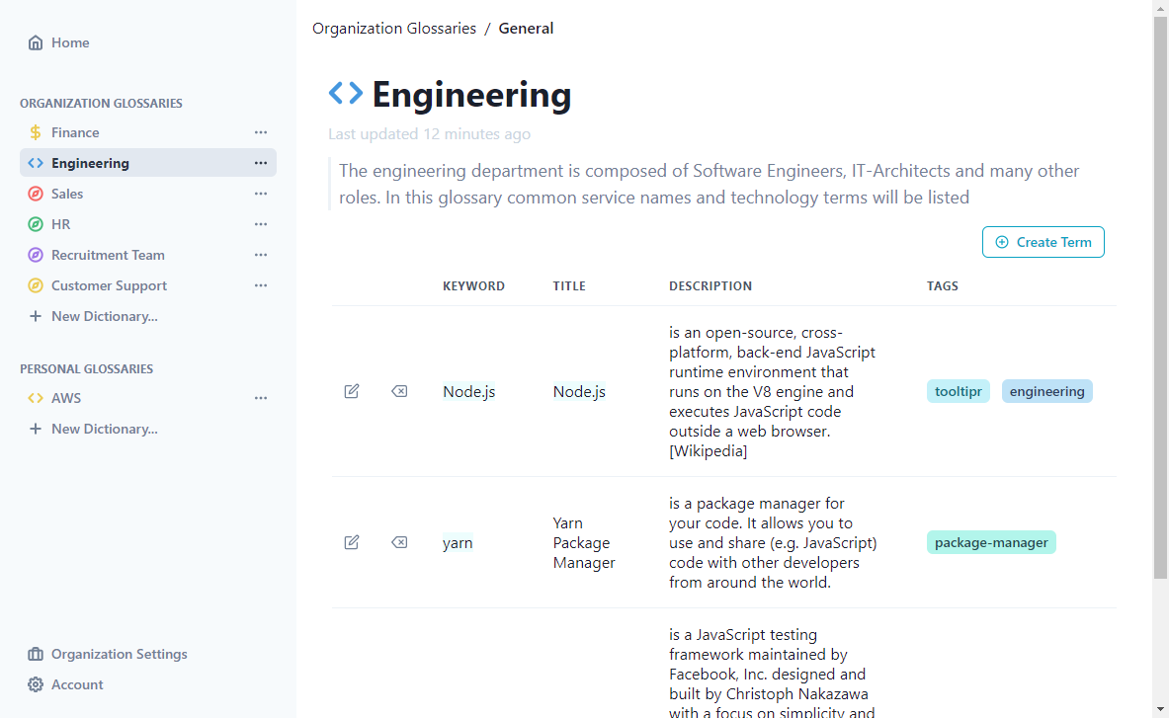This screenshot has width=1169, height=718.
Task: Open the AWS glossary more options
Action: (261, 398)
